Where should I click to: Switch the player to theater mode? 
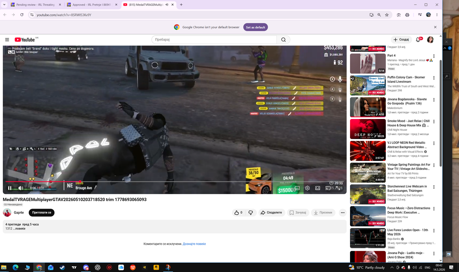point(318,188)
